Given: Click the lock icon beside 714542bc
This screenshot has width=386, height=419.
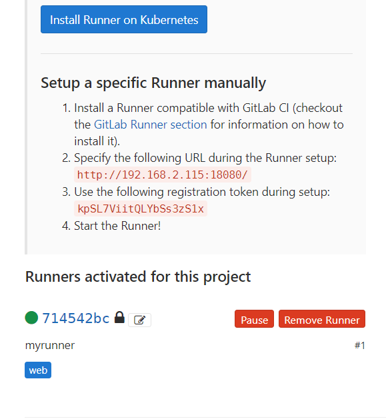Looking at the screenshot, I should (119, 318).
